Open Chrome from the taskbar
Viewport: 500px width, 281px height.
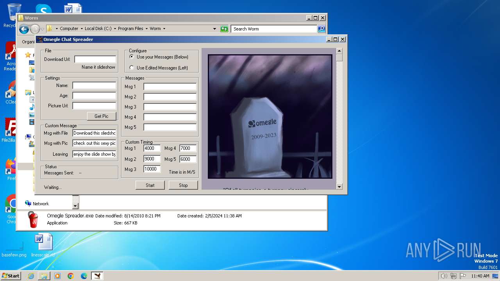[x=71, y=276]
